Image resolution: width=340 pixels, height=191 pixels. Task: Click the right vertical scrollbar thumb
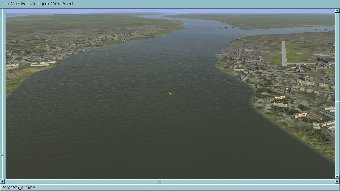pos(337,102)
